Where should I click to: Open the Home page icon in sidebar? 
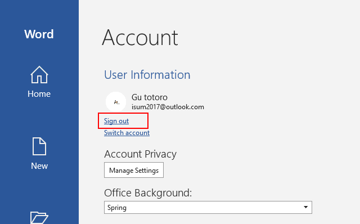click(x=39, y=75)
